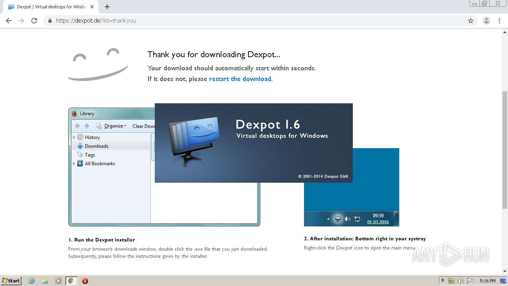Viewport: 508px width, 286px height.
Task: Reload the Dexpot page
Action: tap(34, 21)
